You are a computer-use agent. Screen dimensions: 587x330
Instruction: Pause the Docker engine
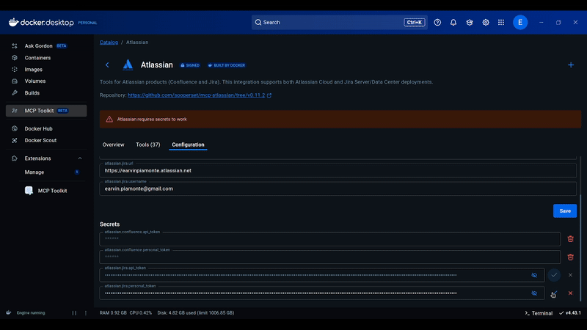coord(74,313)
